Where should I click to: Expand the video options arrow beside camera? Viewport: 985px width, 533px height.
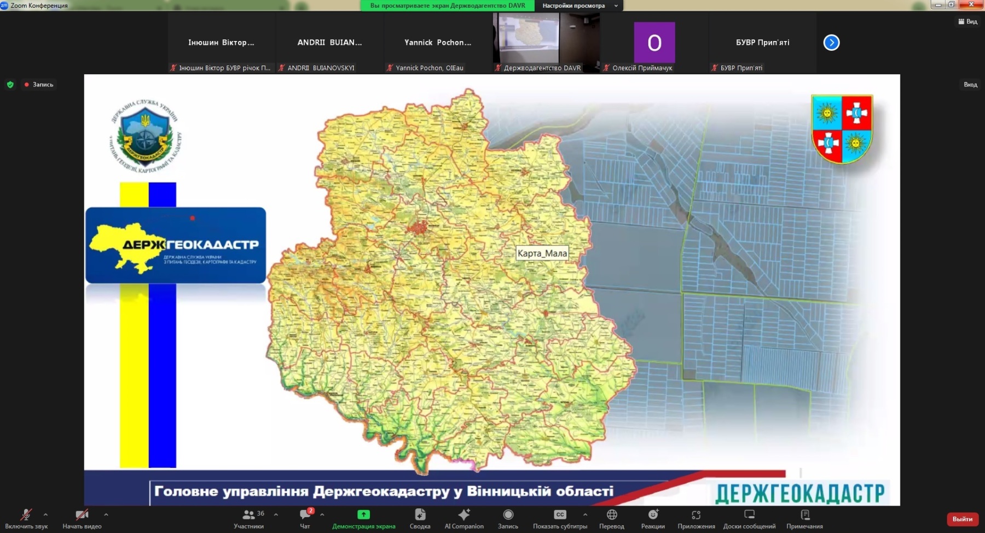coord(106,514)
